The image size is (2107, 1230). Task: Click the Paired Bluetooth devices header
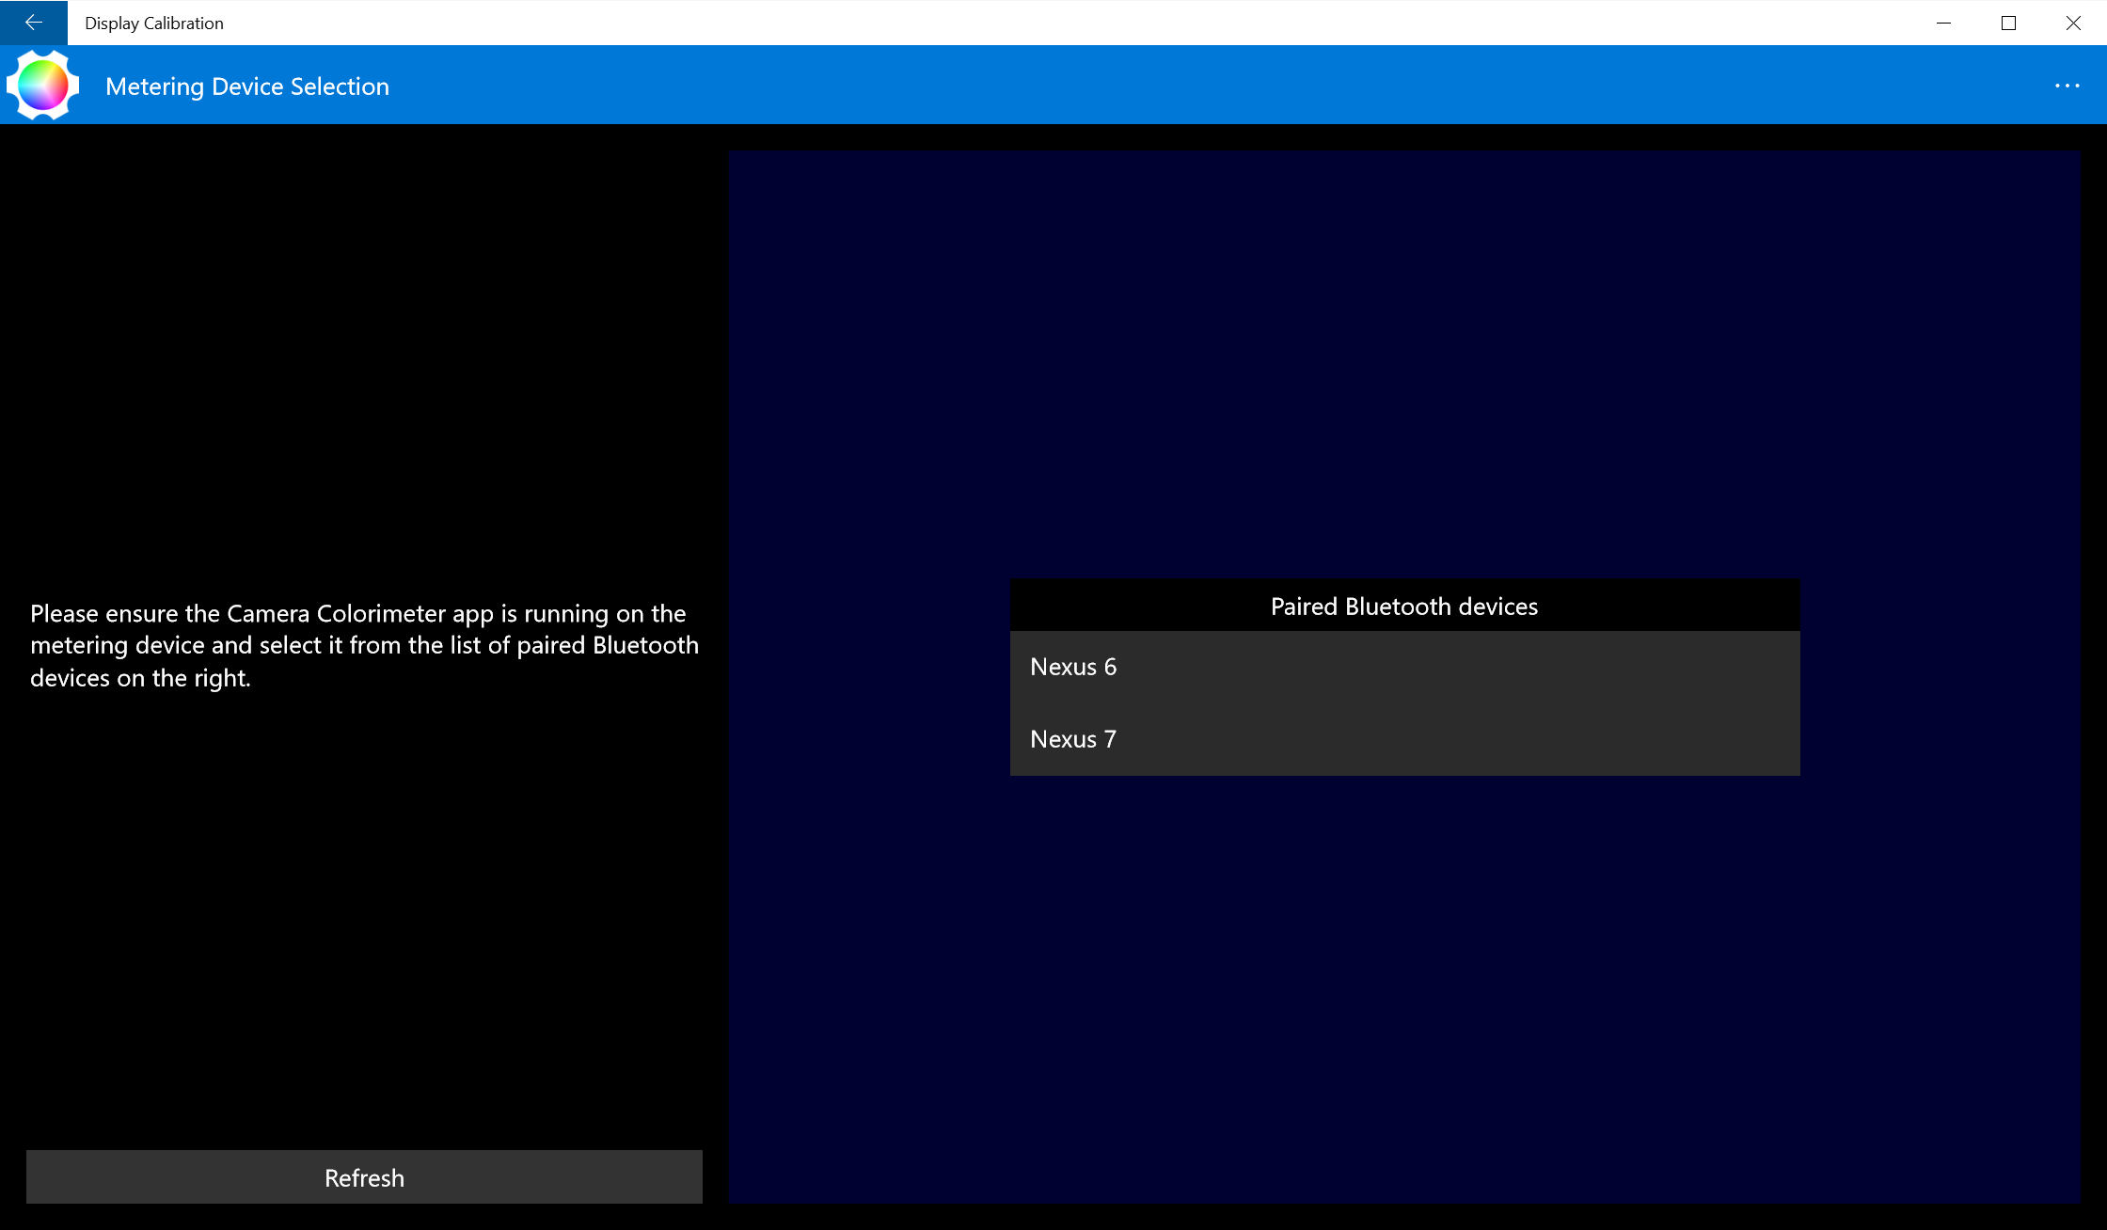pos(1402,607)
